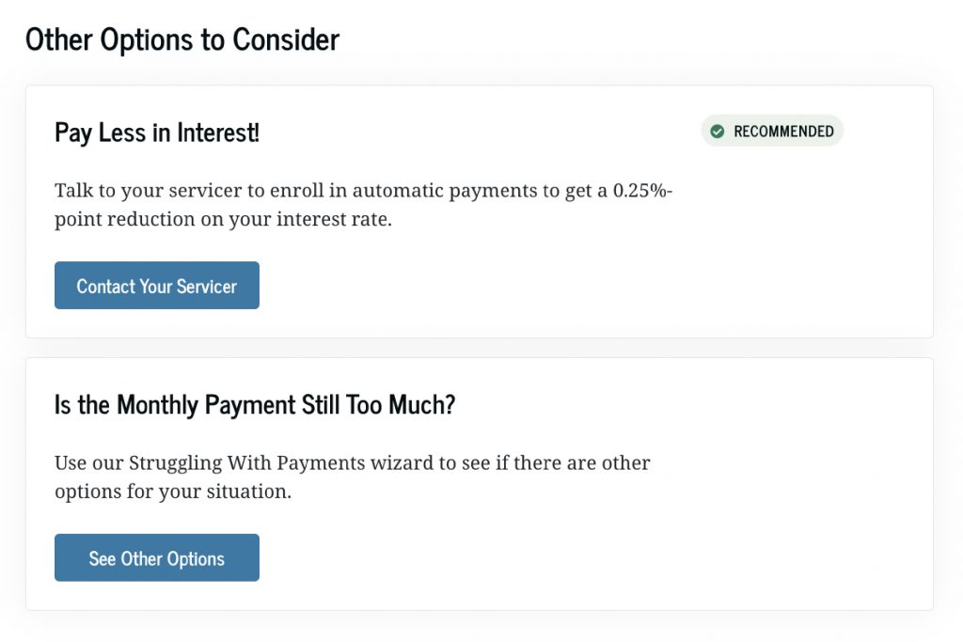Image resolution: width=963 pixels, height=642 pixels.
Task: Click the blue See Other Options action
Action: [x=156, y=557]
